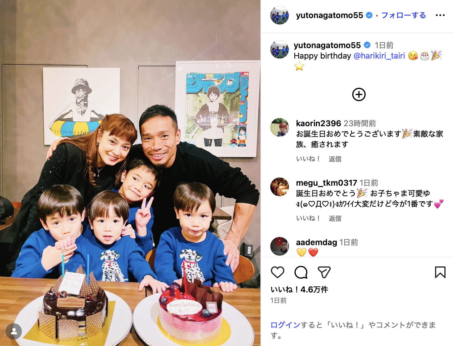Follow yutonagatomo55 via フォローする
The image size is (454, 346).
[x=404, y=15]
